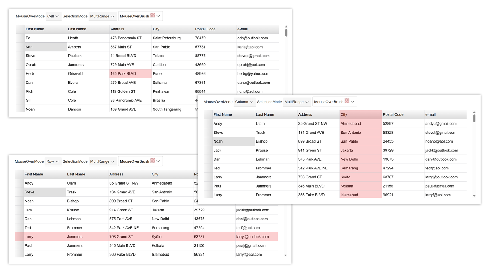
Task: Click 'stevet@gmail.com' in the right window
Action: (445, 133)
